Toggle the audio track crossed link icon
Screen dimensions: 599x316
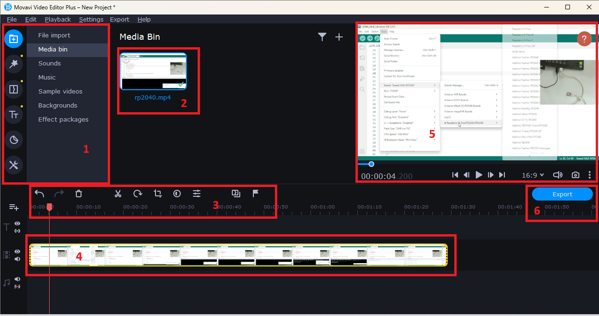pos(17,287)
